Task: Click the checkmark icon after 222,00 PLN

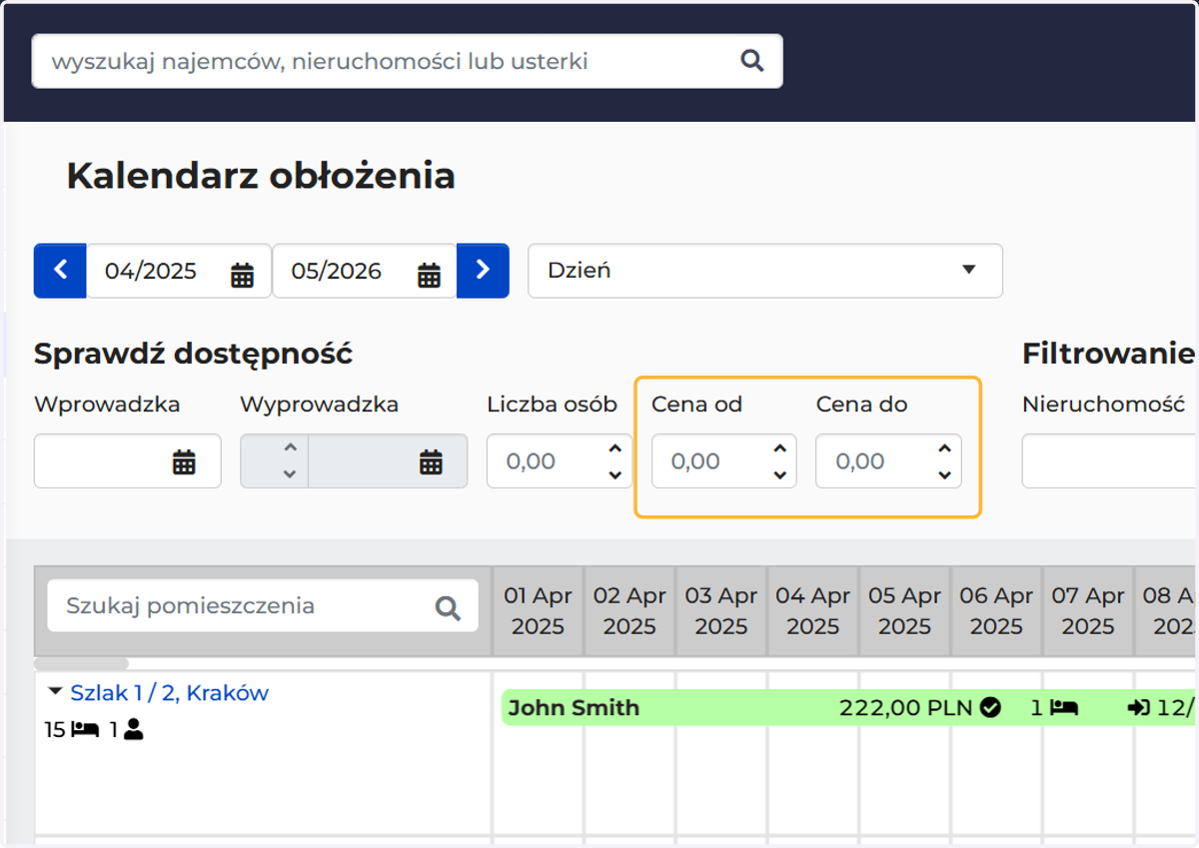Action: pos(990,708)
